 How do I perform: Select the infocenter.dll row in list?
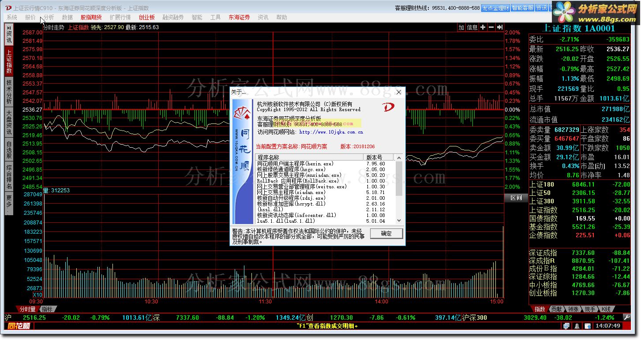[x=326, y=215]
